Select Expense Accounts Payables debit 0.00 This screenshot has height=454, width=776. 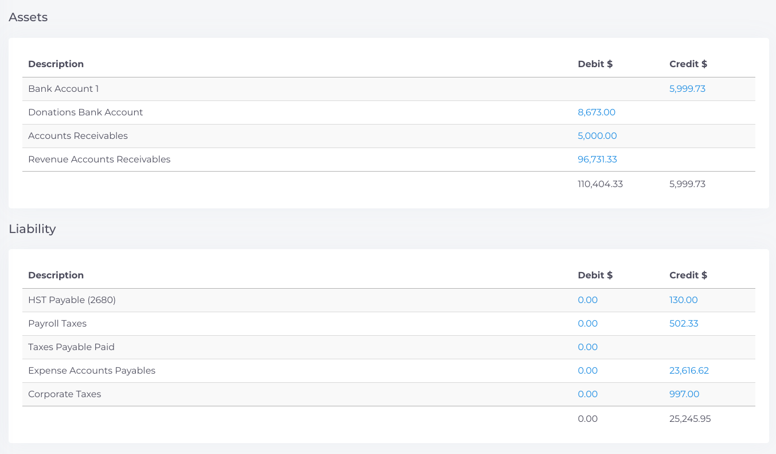(587, 371)
